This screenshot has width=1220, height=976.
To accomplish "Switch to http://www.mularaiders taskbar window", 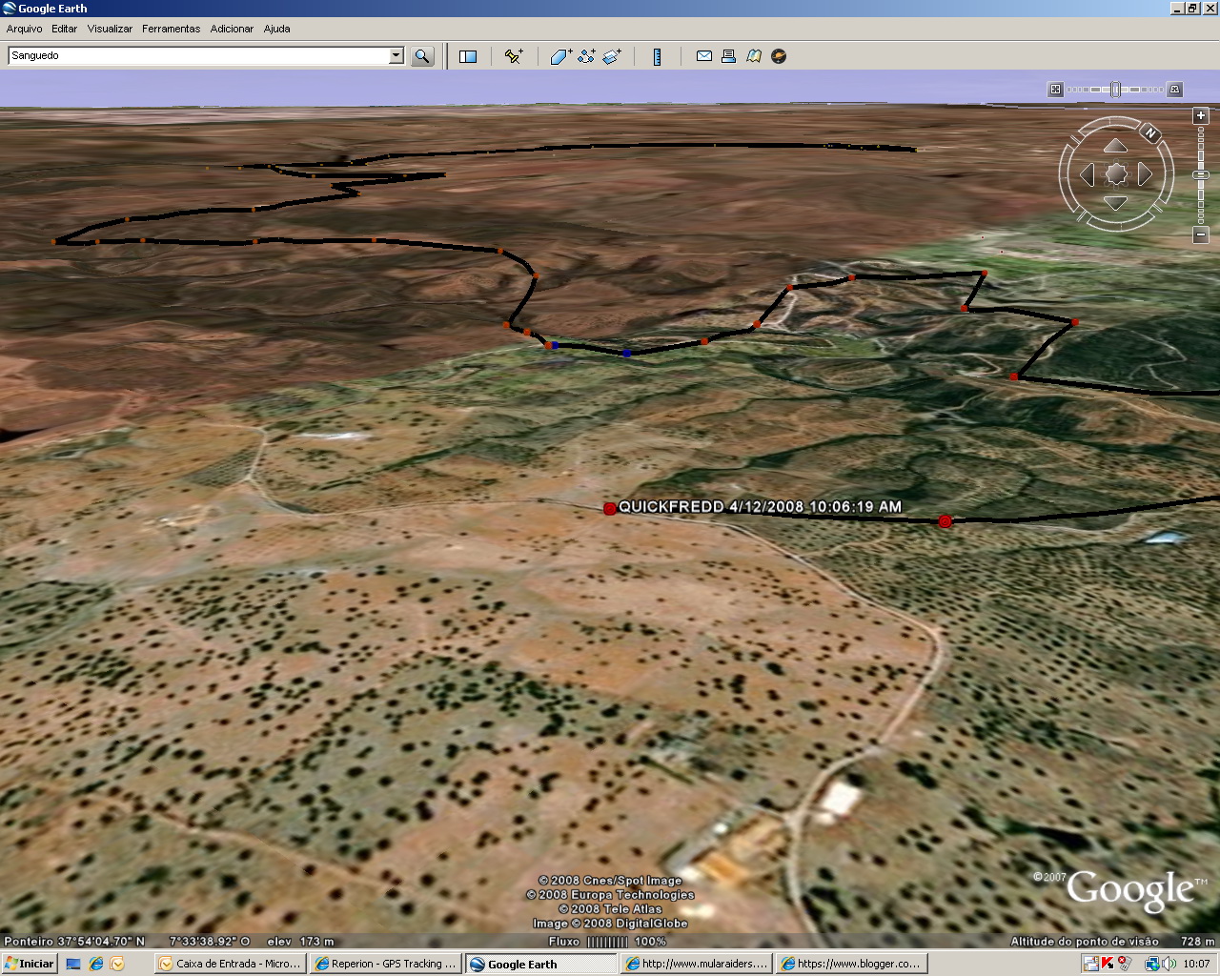I will tap(696, 964).
